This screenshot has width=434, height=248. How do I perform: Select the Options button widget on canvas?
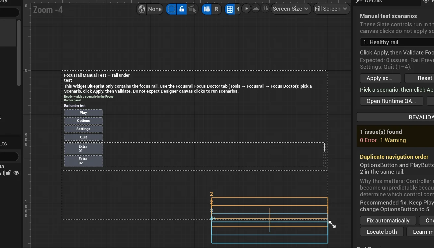[x=83, y=121]
